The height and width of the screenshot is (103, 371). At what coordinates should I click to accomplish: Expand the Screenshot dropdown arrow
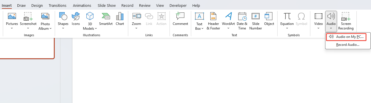point(28,28)
